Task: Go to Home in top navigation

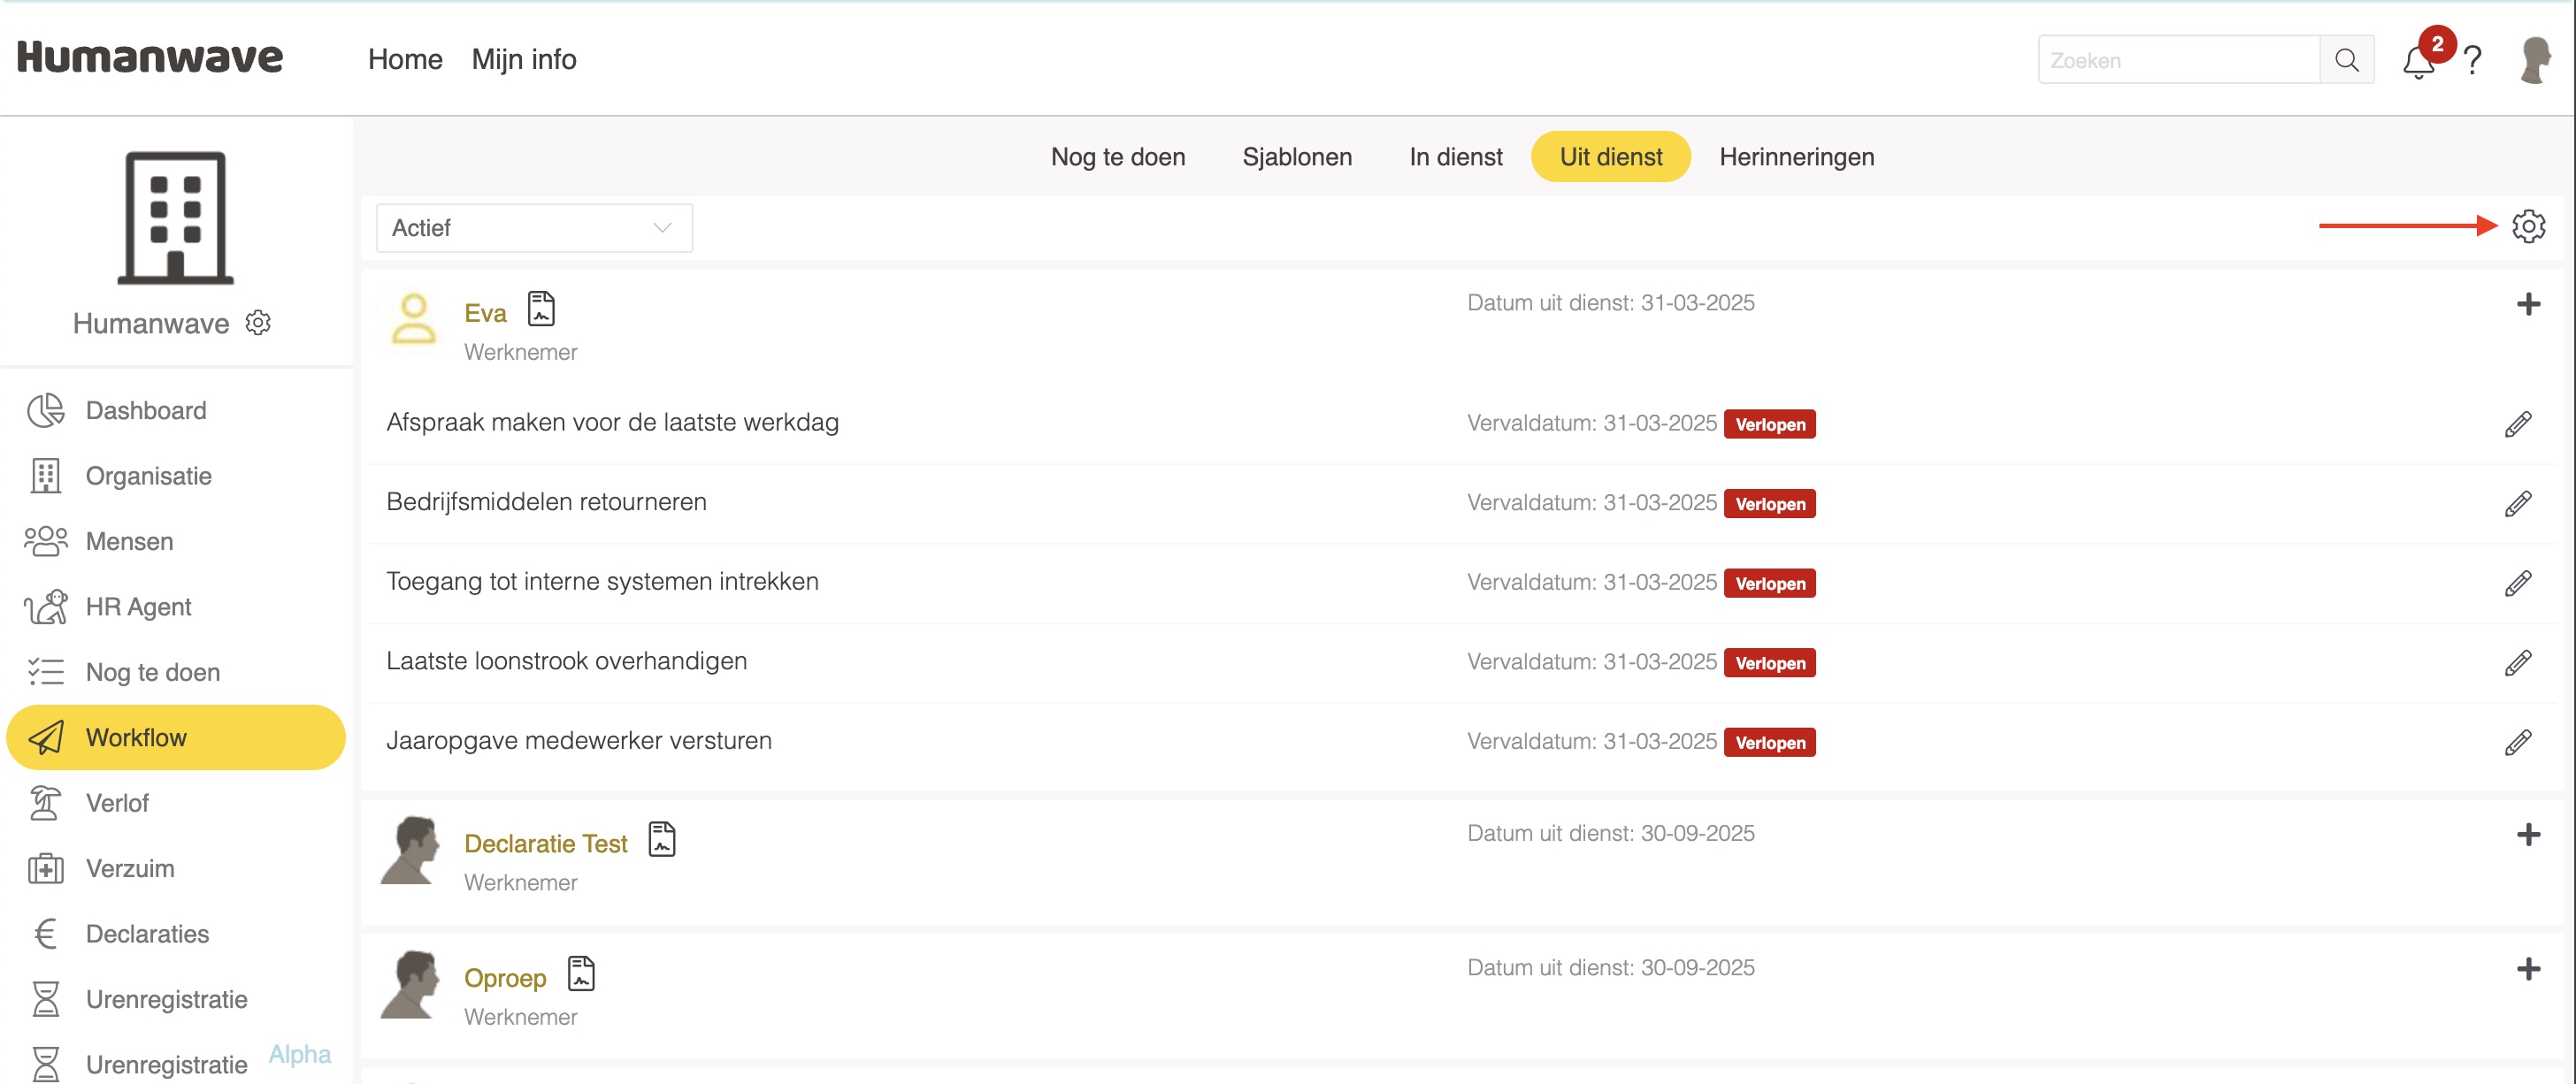Action: point(405,60)
